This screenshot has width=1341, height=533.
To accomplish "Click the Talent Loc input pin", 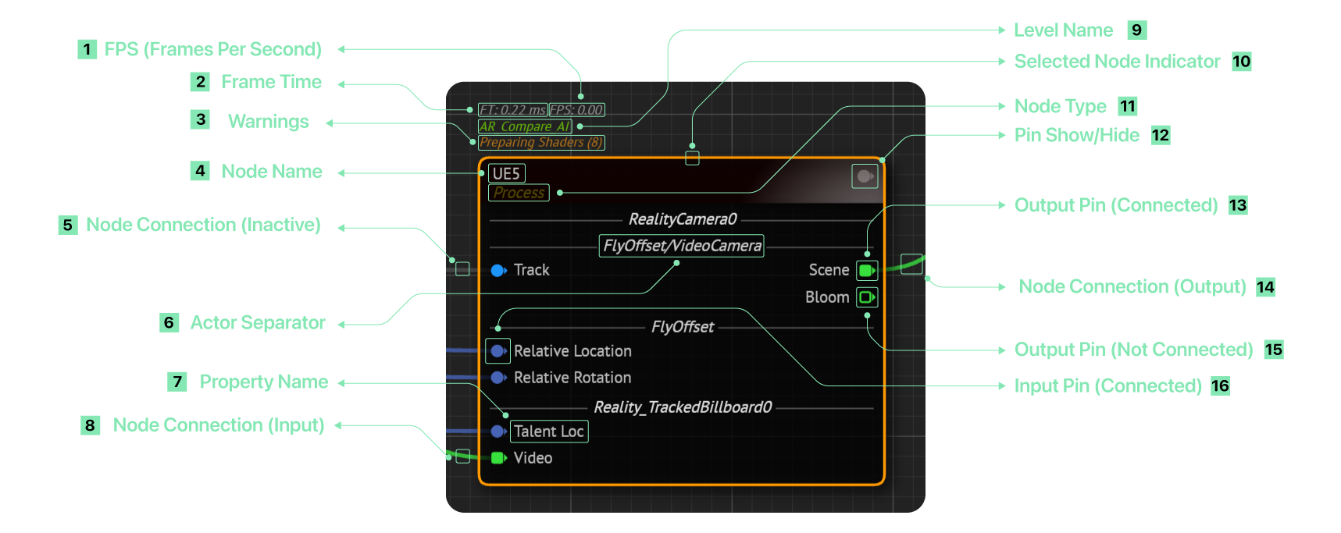I will coord(498,432).
